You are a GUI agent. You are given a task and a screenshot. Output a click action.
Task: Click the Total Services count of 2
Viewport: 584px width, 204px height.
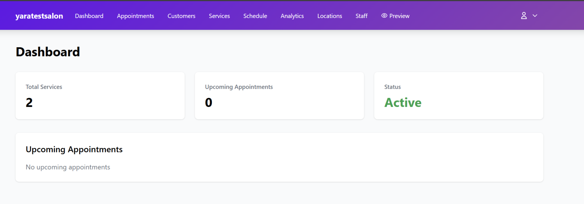coord(29,103)
